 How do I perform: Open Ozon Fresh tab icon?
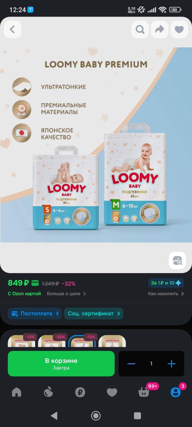tap(48, 392)
